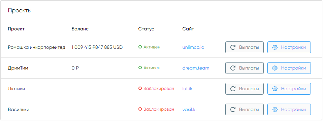The height and width of the screenshot is (121, 323).
Task: Select the ДримТим project name
Action: coord(18,68)
